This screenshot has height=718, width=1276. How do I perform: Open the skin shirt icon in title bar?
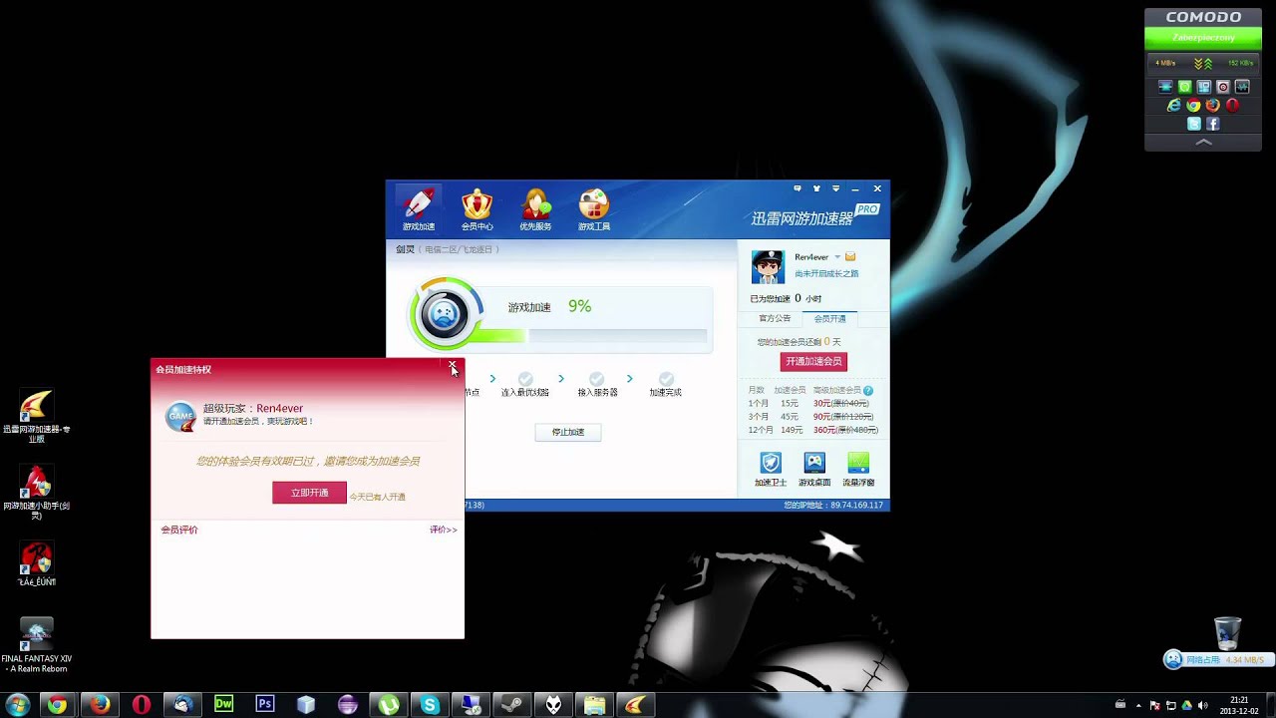(x=816, y=188)
